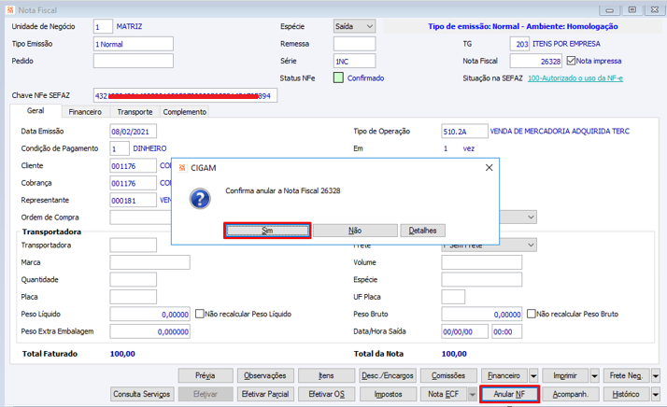Click the Efetivar Parcial button

tap(265, 394)
